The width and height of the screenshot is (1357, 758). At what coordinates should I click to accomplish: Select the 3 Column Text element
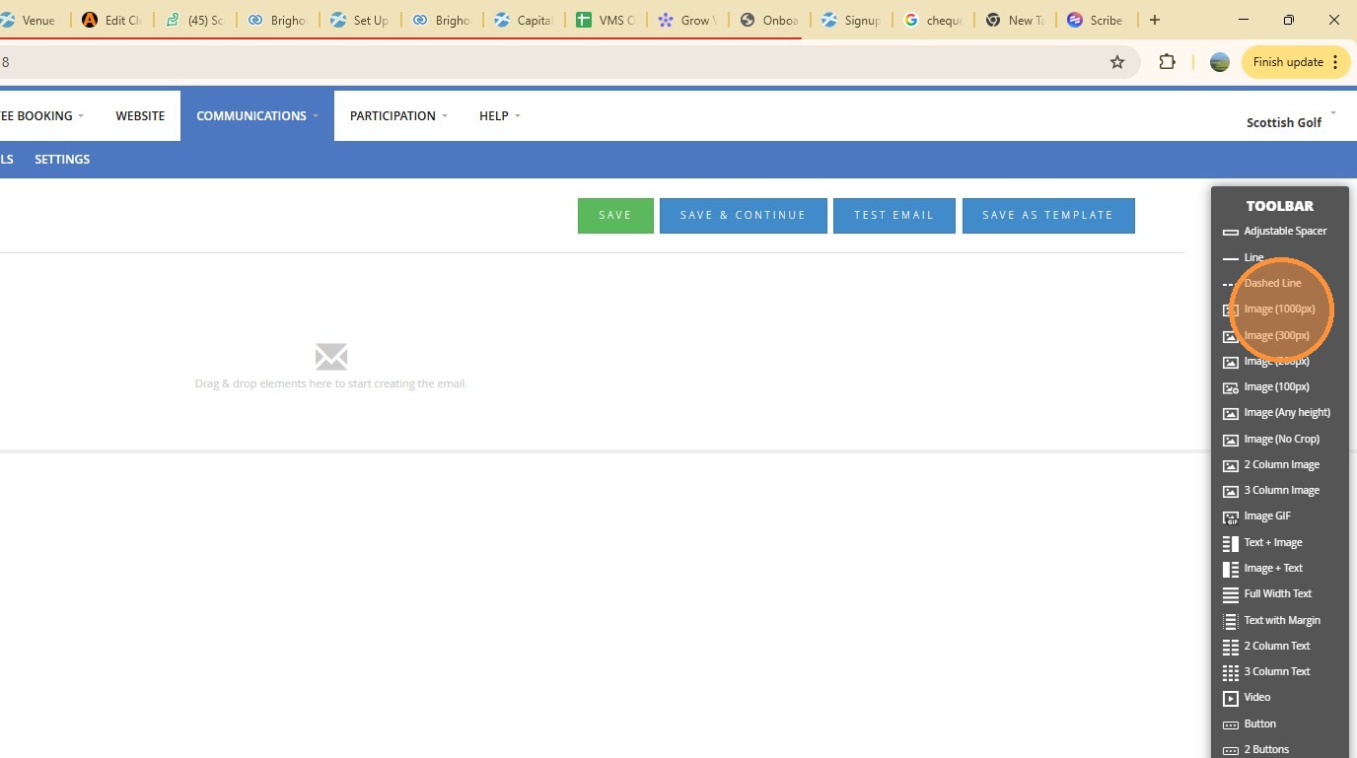[1266, 671]
